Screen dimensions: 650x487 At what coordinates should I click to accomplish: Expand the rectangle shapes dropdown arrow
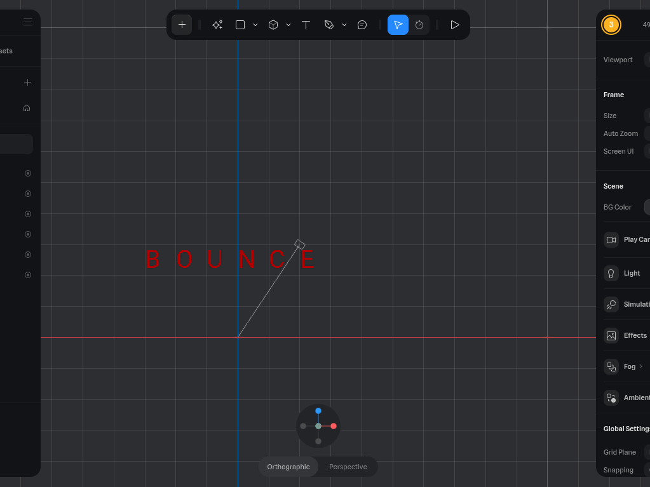pos(255,25)
